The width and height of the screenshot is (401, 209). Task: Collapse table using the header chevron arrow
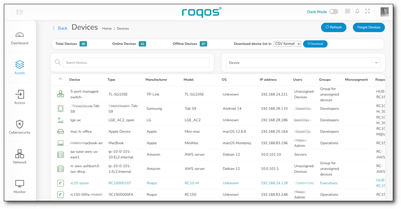60,79
